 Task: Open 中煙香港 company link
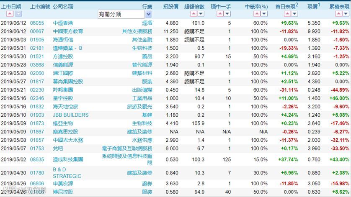[63, 23]
